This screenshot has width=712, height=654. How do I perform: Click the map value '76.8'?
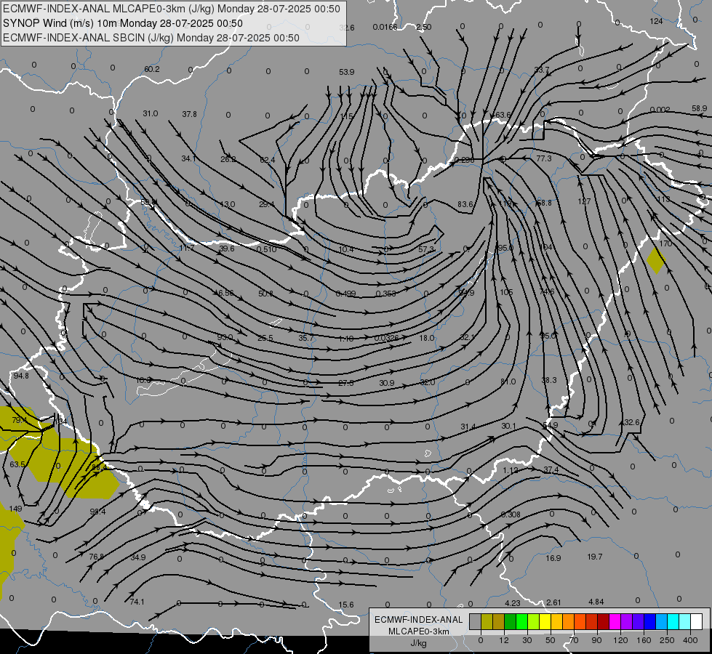point(96,557)
